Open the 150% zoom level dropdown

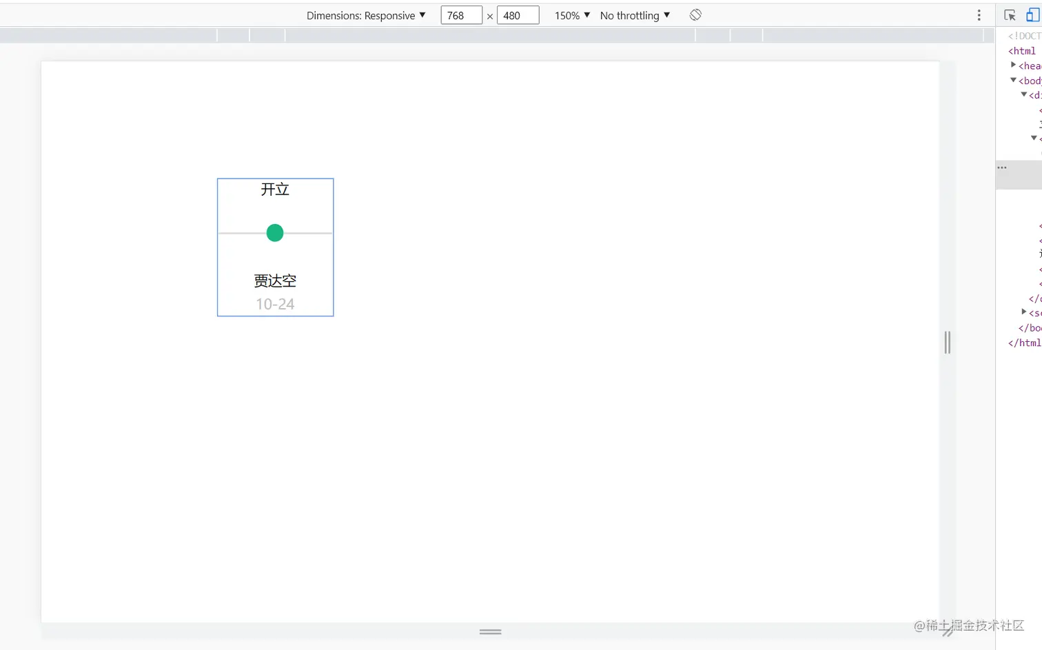(571, 14)
